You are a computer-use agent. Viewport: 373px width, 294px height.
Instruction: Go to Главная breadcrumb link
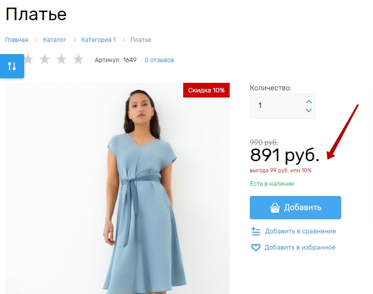pyautogui.click(x=17, y=40)
